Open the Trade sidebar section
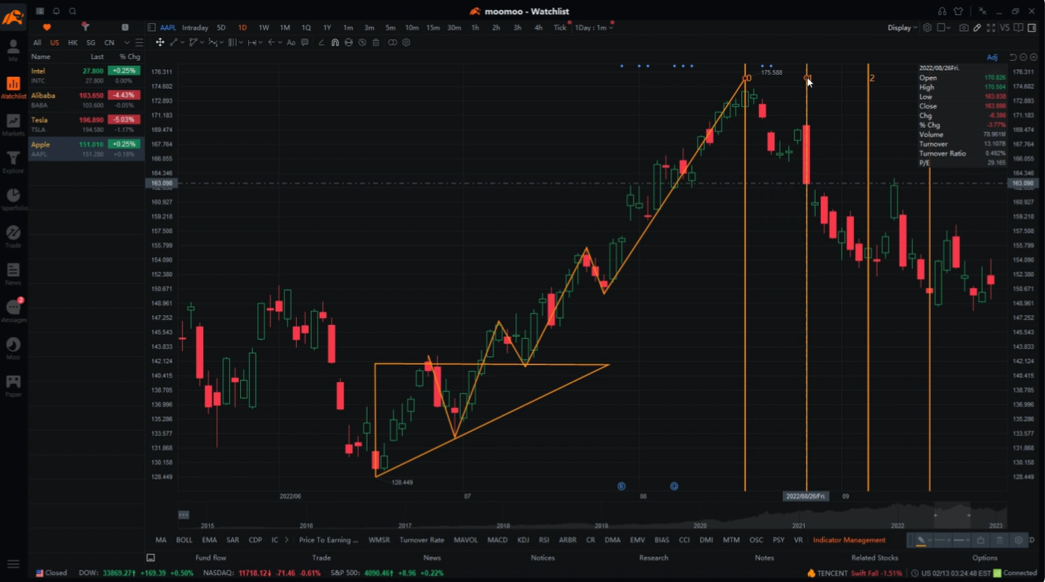Screen dimensions: 1045x582 point(13,237)
